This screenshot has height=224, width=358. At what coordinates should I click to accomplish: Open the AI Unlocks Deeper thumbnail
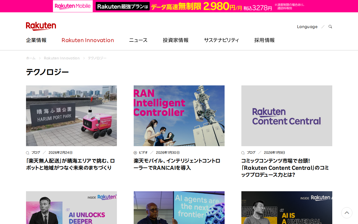pyautogui.click(x=71, y=207)
